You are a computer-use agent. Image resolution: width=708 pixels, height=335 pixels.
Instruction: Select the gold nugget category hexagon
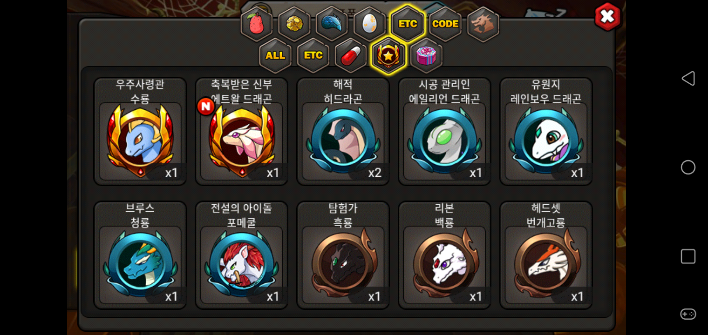294,24
